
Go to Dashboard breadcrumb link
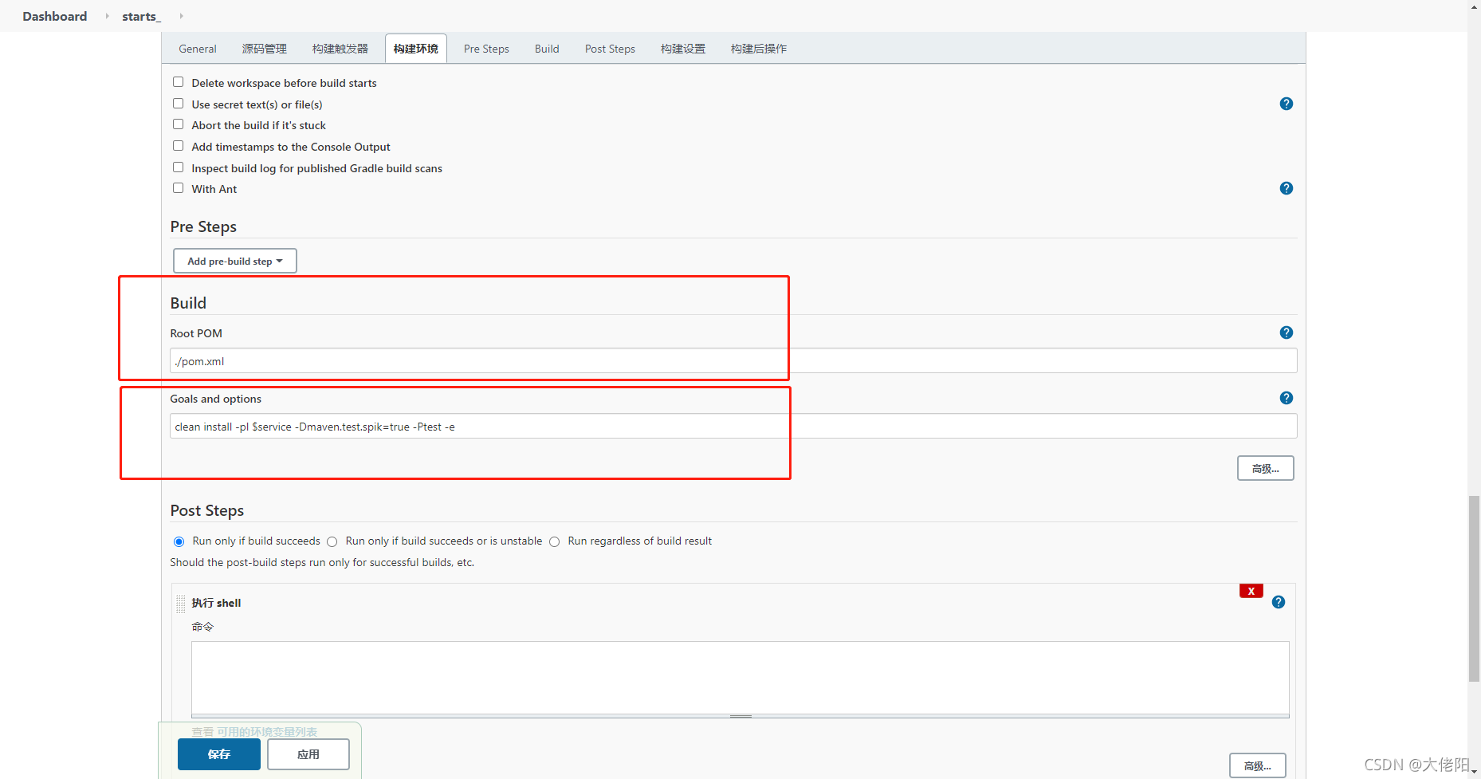55,16
